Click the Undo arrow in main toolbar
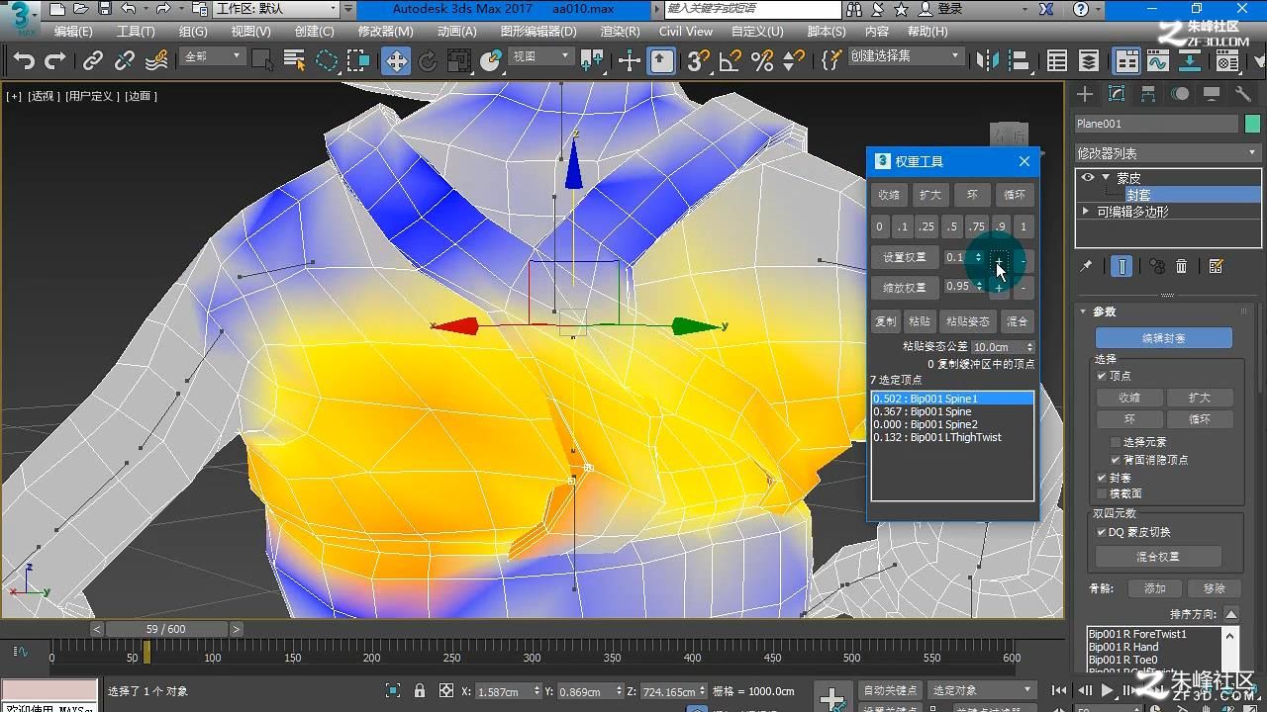Viewport: 1267px width, 712px height. [x=24, y=61]
